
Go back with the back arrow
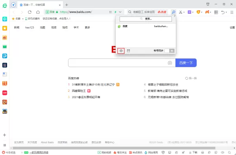tap(14, 12)
